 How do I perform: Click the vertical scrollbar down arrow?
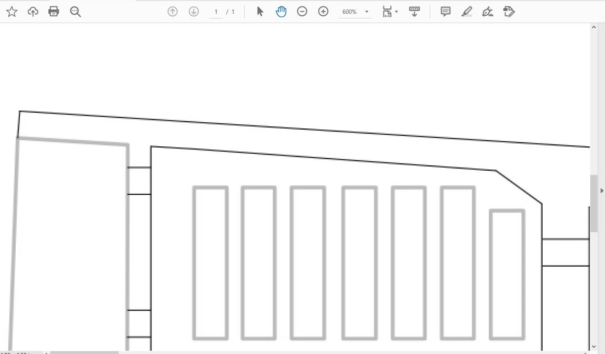(x=594, y=346)
